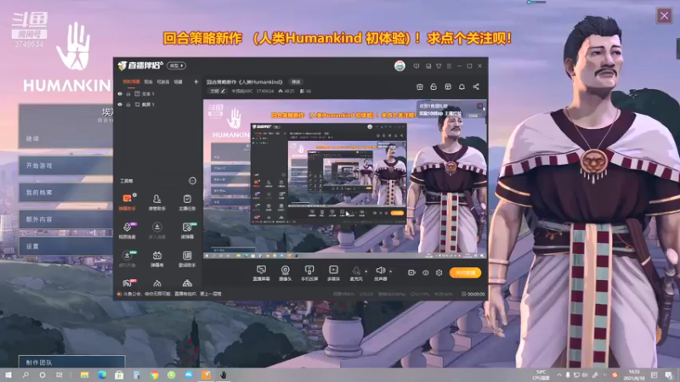Add a new scene with plus button

tap(196, 81)
